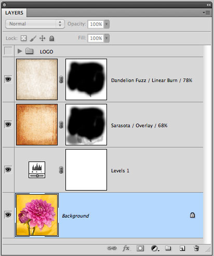Click the panel close circle button

point(5,5)
